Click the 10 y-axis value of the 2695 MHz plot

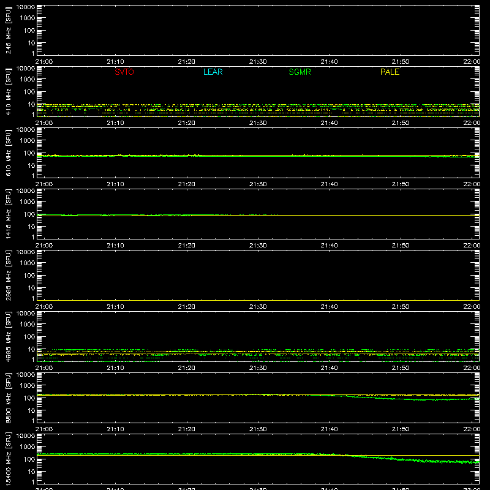click(31, 288)
